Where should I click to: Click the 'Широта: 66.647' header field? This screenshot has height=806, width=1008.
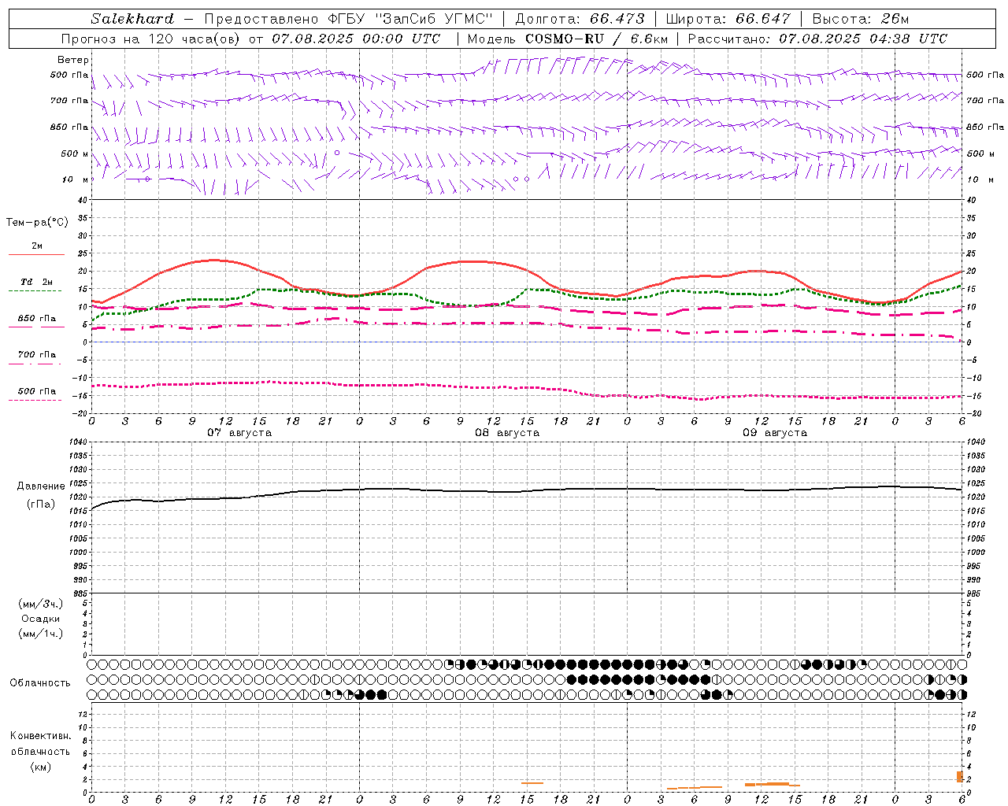[x=728, y=19]
